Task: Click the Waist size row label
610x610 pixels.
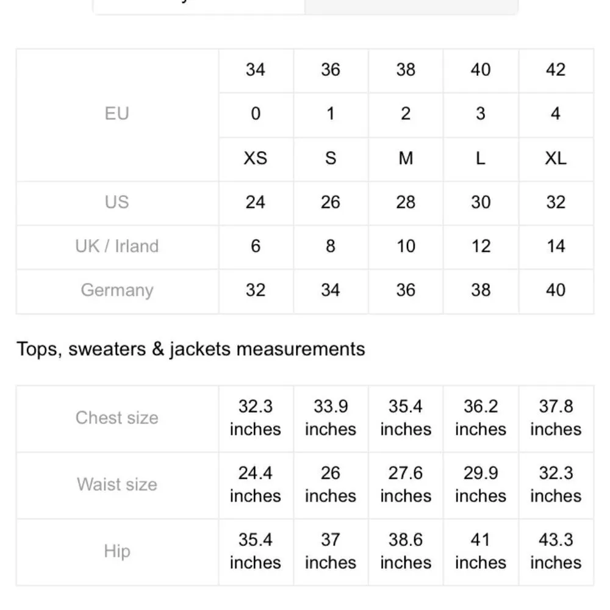Action: click(117, 485)
